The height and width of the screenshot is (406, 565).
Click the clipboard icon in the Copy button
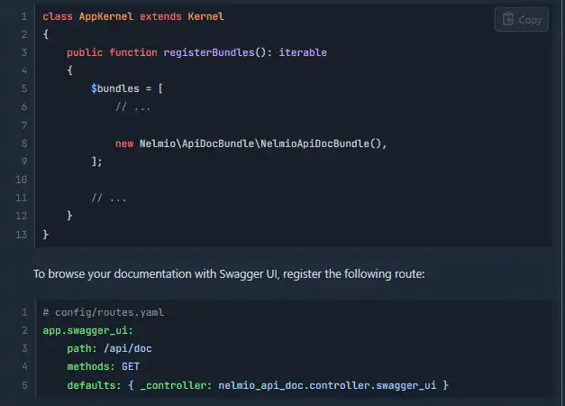pos(508,19)
